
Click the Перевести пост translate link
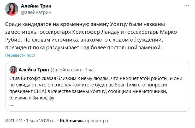tap(20, 55)
